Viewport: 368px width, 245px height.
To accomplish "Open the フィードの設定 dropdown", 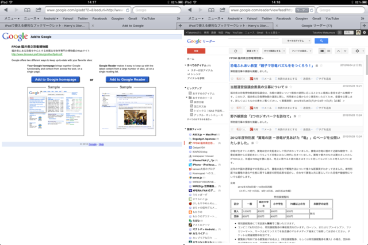I will click(x=301, y=51).
